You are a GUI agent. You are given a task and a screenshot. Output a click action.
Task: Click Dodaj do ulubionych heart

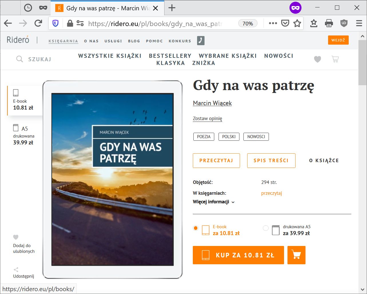[16, 237]
